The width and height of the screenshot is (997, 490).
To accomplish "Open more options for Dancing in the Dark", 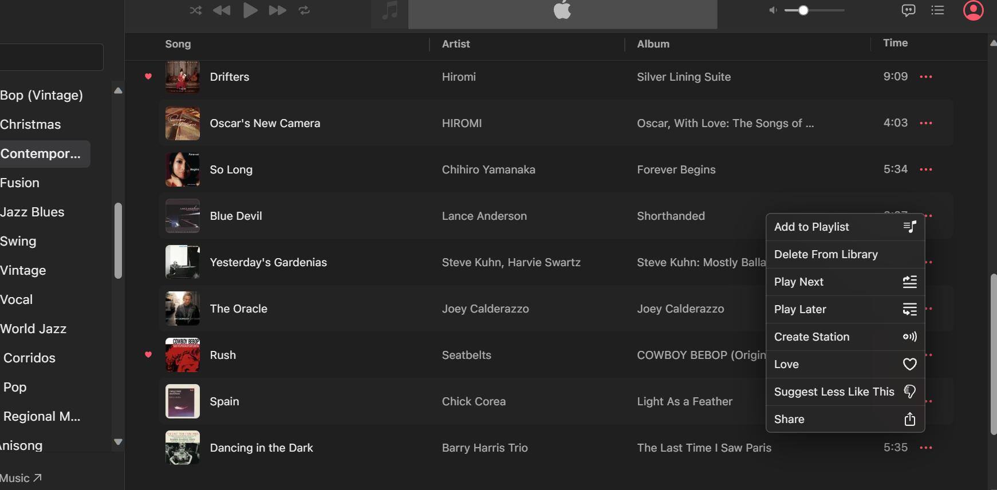I will click(x=925, y=448).
